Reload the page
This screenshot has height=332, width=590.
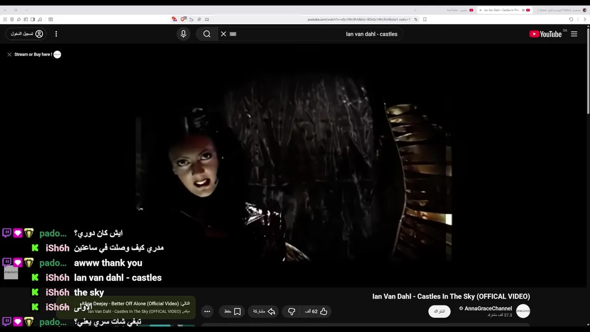click(571, 19)
